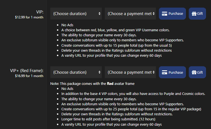
Task: Expand the VIP+ Red Frame payment method dropdown
Action: click(130, 73)
